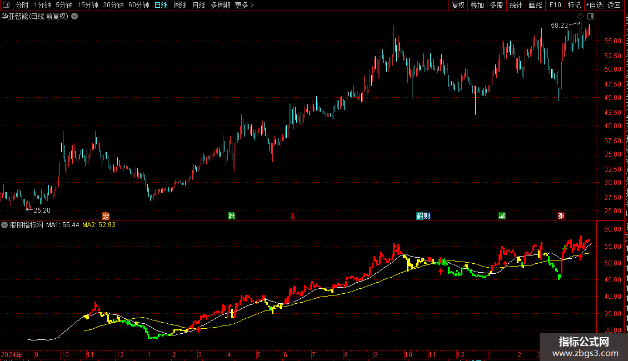
Task: Click the 财 financial report marker
Action: coord(427,216)
